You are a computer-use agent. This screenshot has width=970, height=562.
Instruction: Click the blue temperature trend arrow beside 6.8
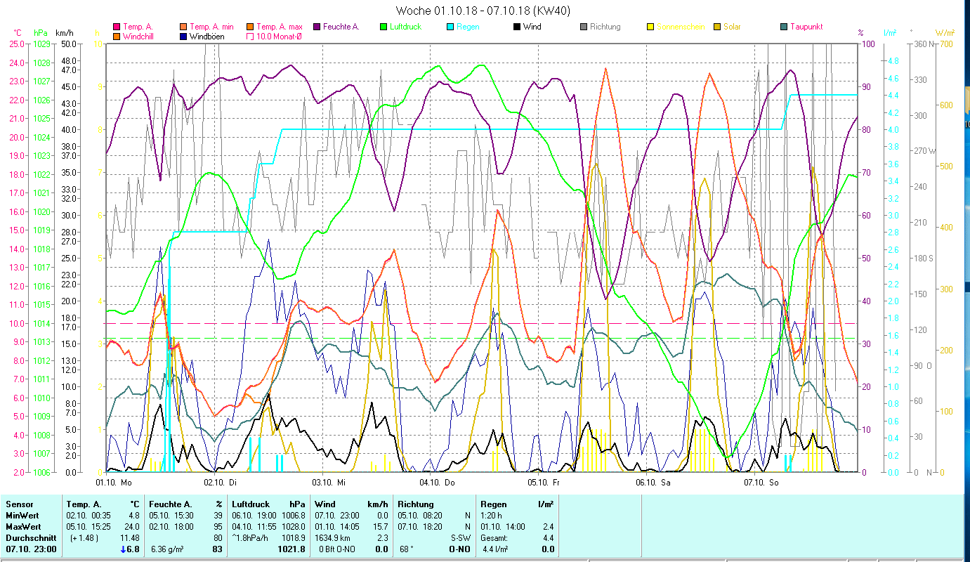124,549
